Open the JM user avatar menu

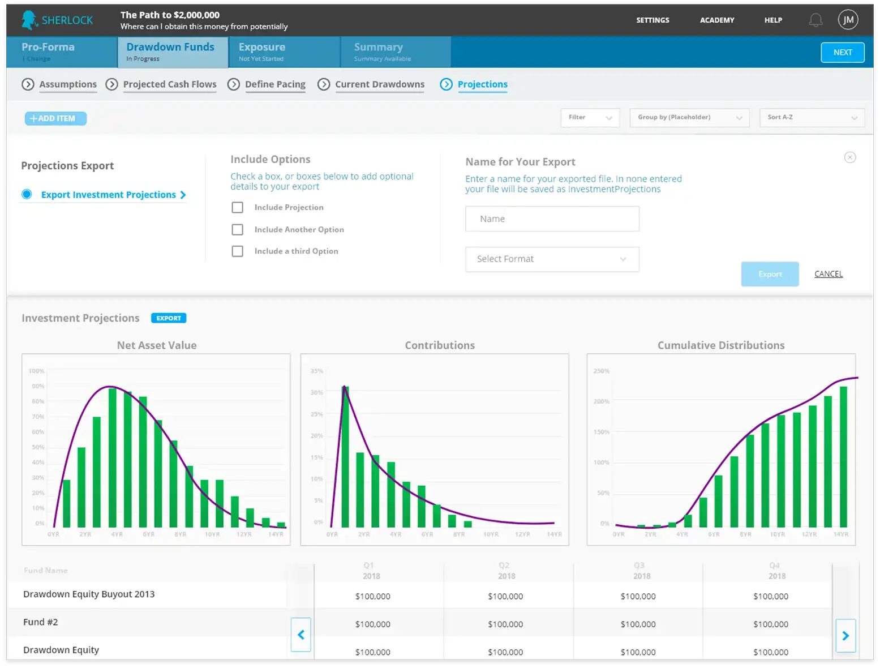848,20
